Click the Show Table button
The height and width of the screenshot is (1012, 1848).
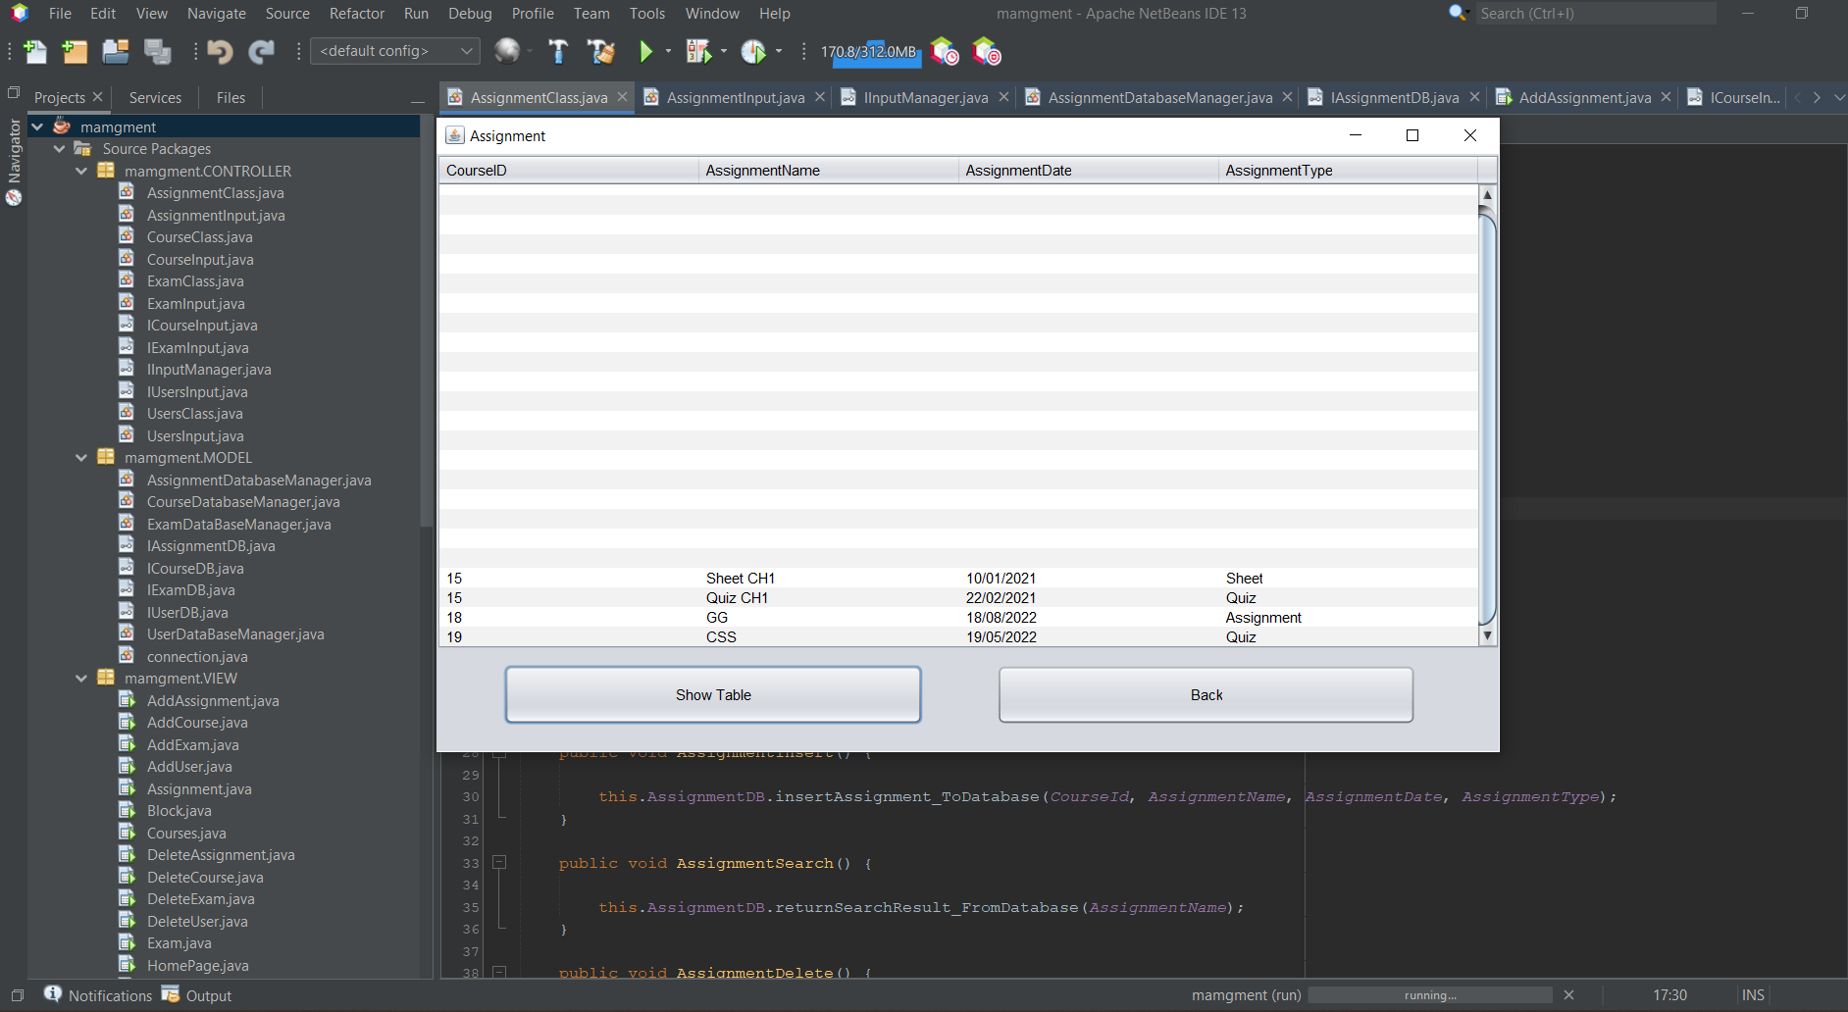(x=713, y=694)
